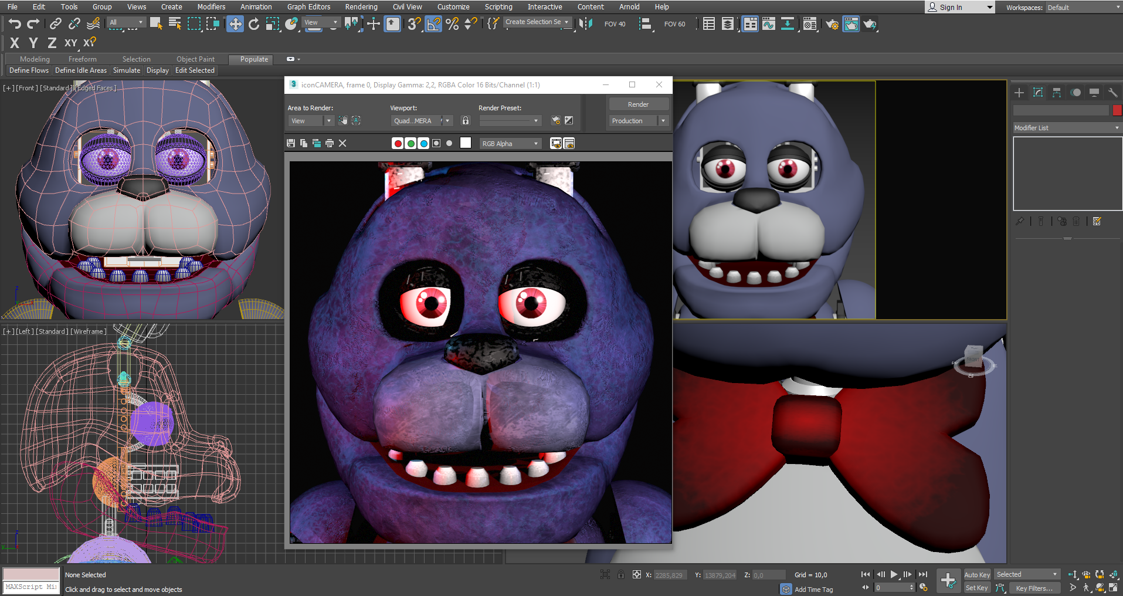The image size is (1123, 596).
Task: Clear the rendered image with X icon
Action: click(x=342, y=143)
